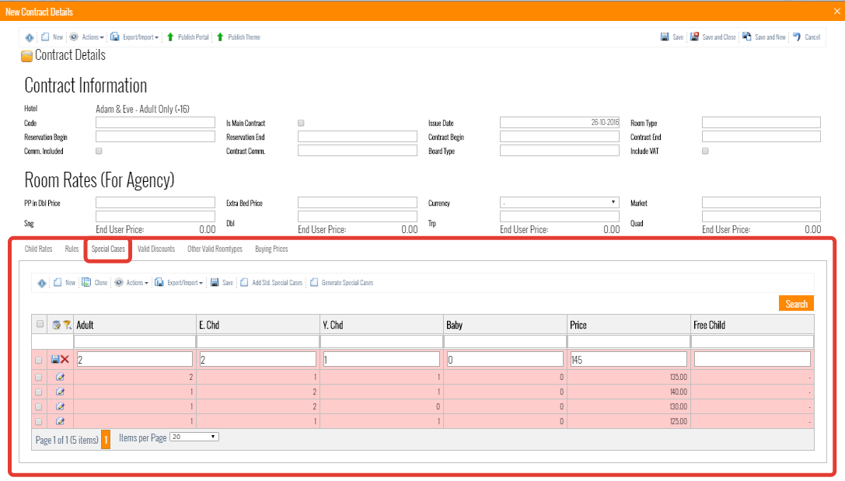
Task: Focus the Issue Date field showing 26-10-2016
Action: 560,123
